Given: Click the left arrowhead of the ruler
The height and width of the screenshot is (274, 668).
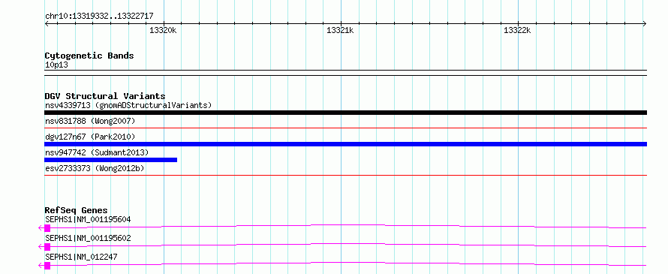Looking at the screenshot, I should [47, 23].
